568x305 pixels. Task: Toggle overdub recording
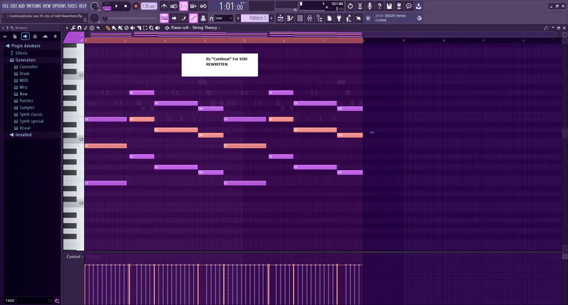point(194,6)
